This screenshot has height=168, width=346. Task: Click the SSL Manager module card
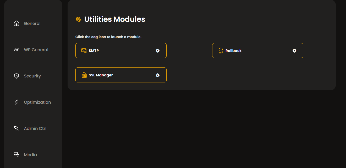click(121, 75)
